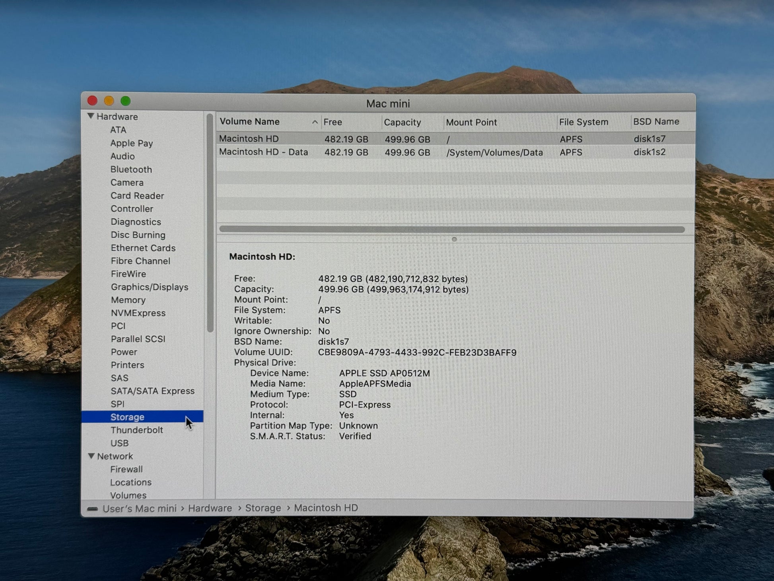Image resolution: width=774 pixels, height=581 pixels.
Task: Click the horizontal scrollbar in volume table
Action: (451, 229)
